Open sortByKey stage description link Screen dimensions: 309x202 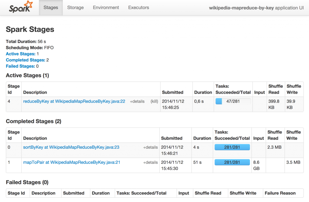pyautogui.click(x=71, y=147)
